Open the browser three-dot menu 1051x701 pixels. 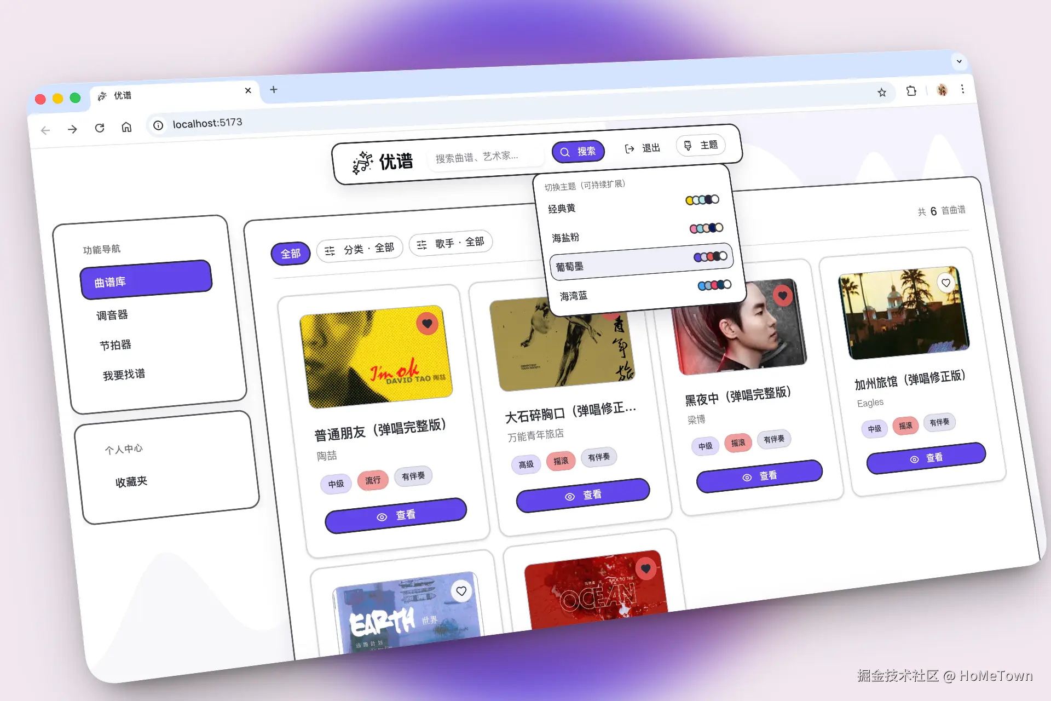963,89
